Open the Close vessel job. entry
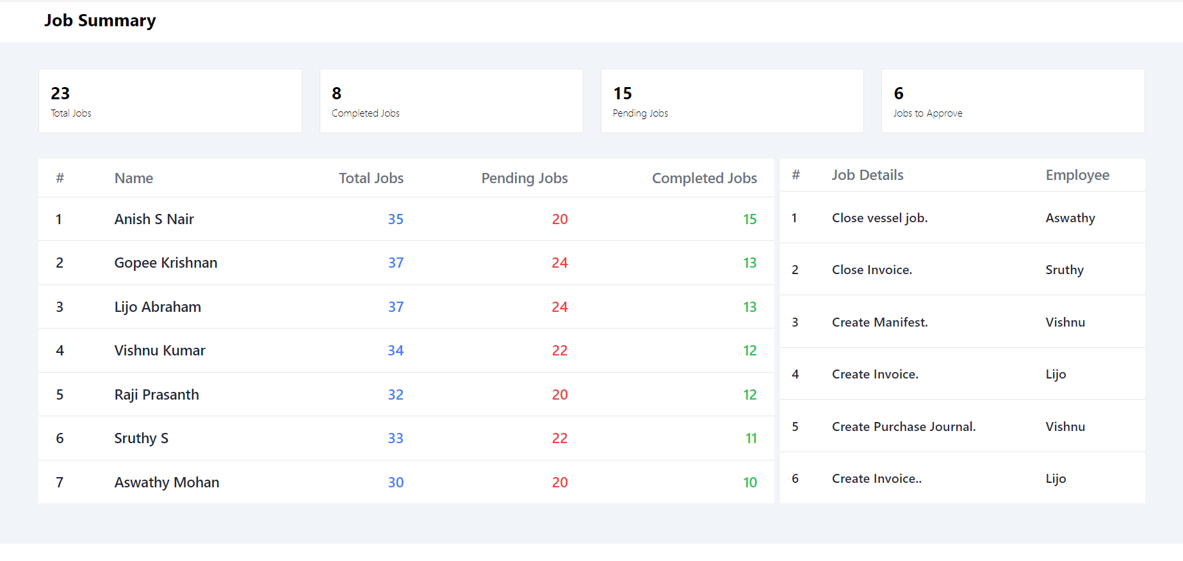This screenshot has width=1183, height=561. (880, 218)
